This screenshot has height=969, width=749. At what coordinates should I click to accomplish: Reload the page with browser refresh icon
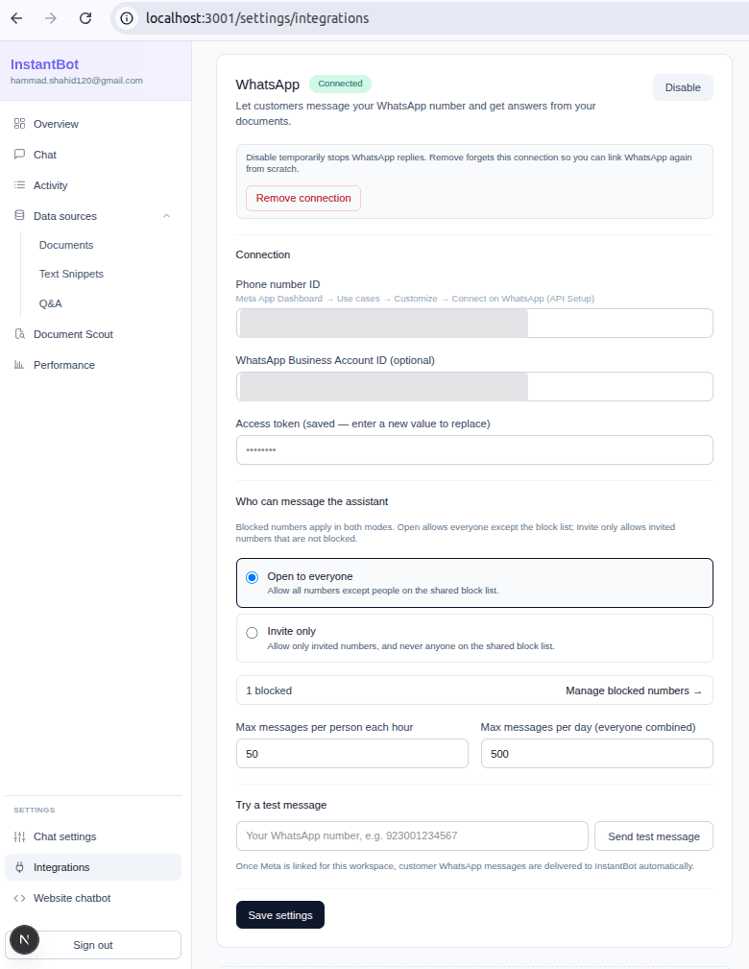(x=85, y=18)
